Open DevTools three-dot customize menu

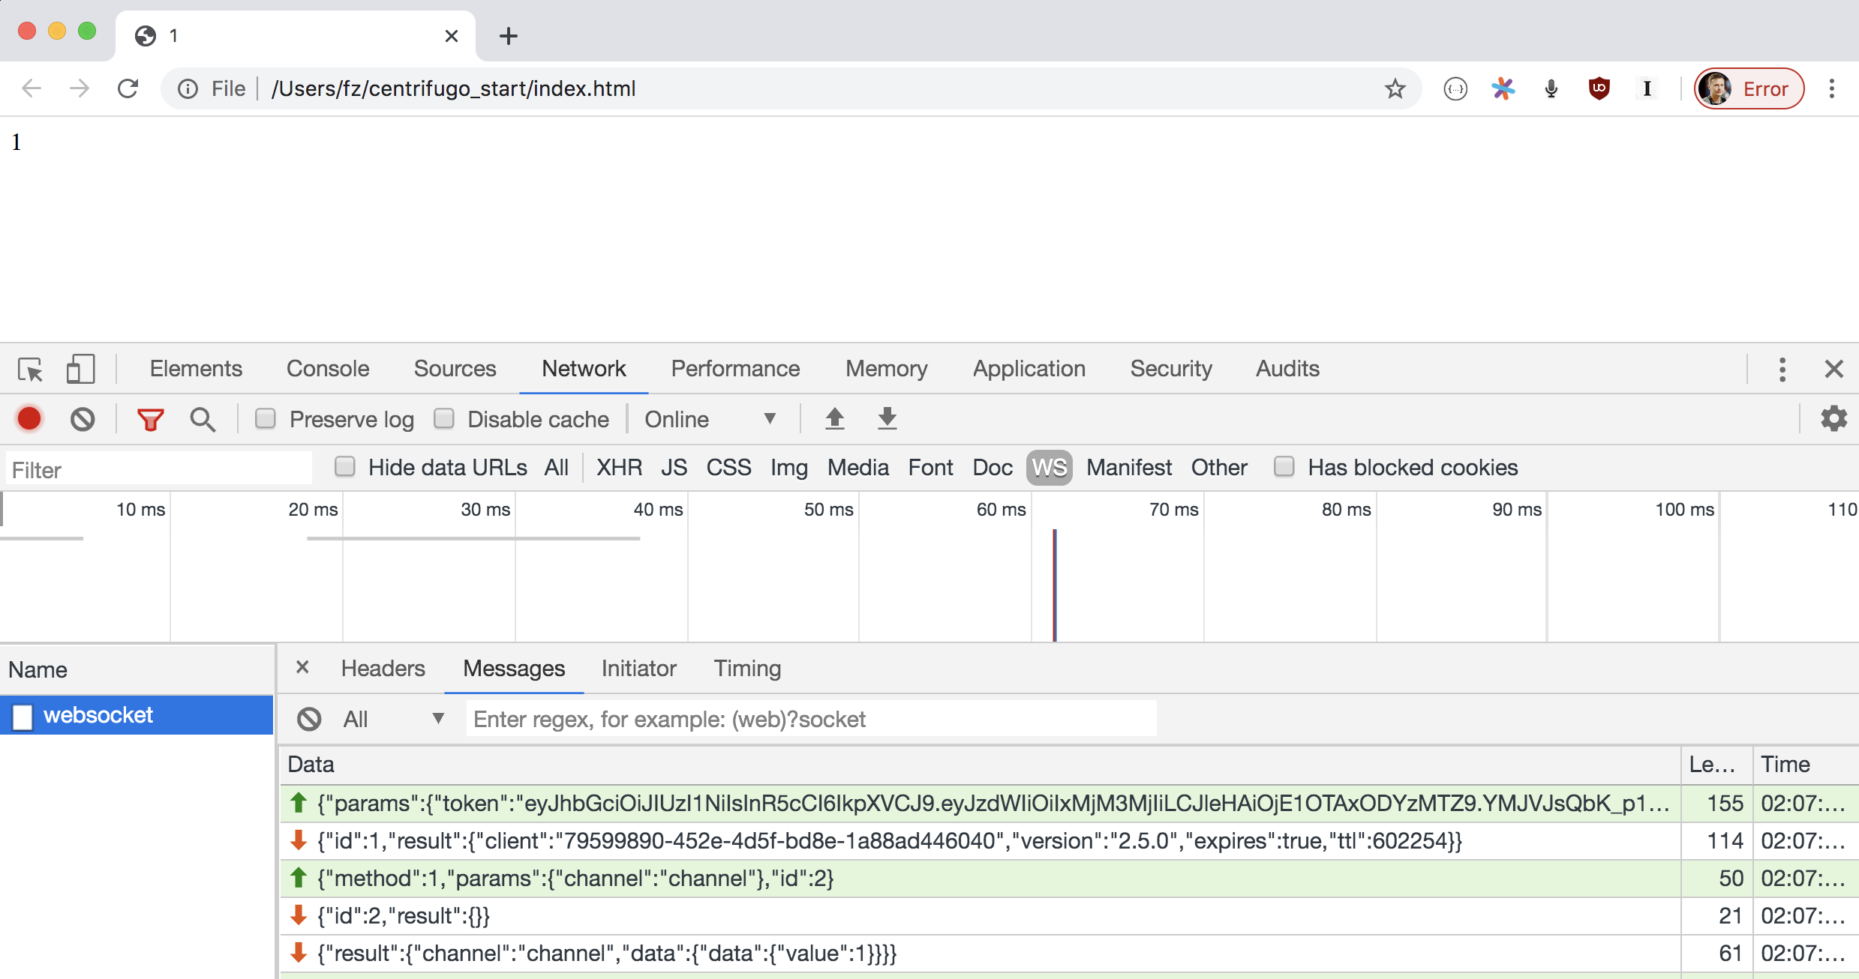pos(1782,369)
